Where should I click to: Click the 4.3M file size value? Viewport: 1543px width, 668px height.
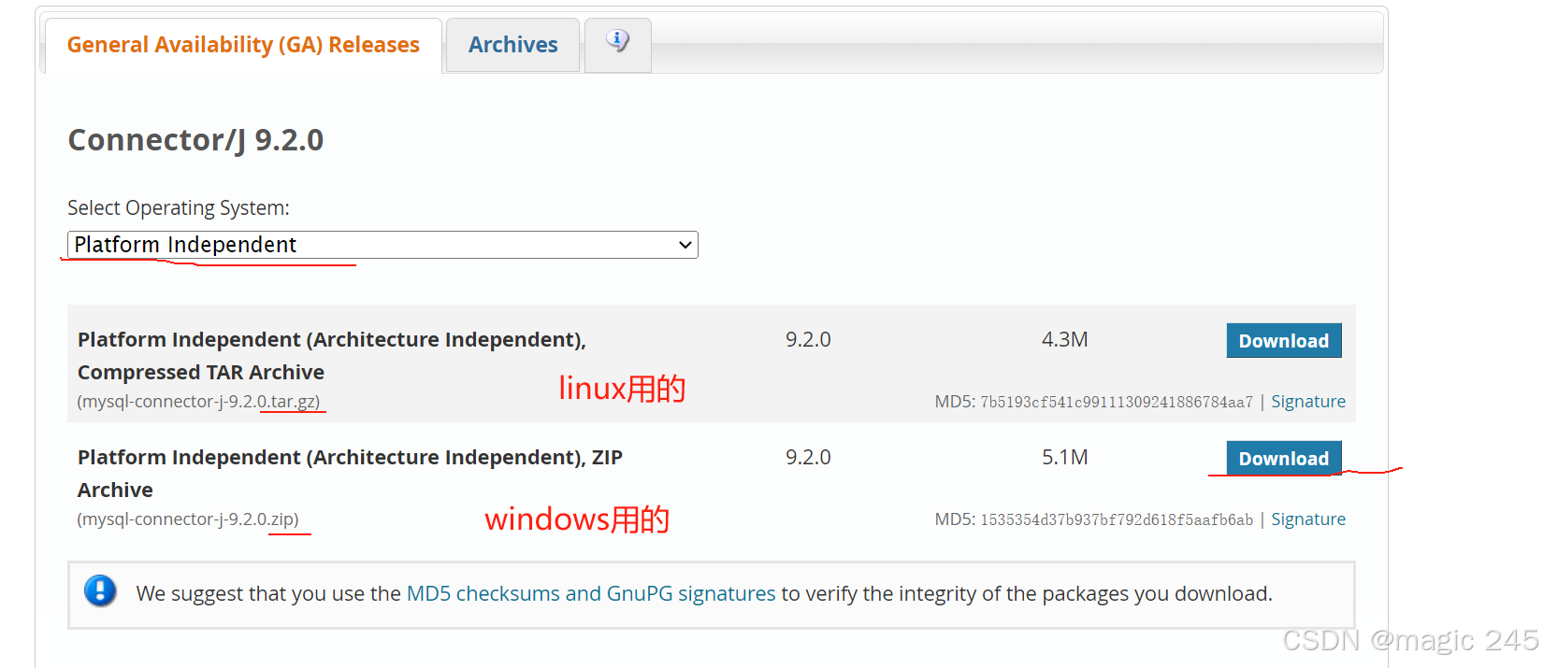(1065, 340)
